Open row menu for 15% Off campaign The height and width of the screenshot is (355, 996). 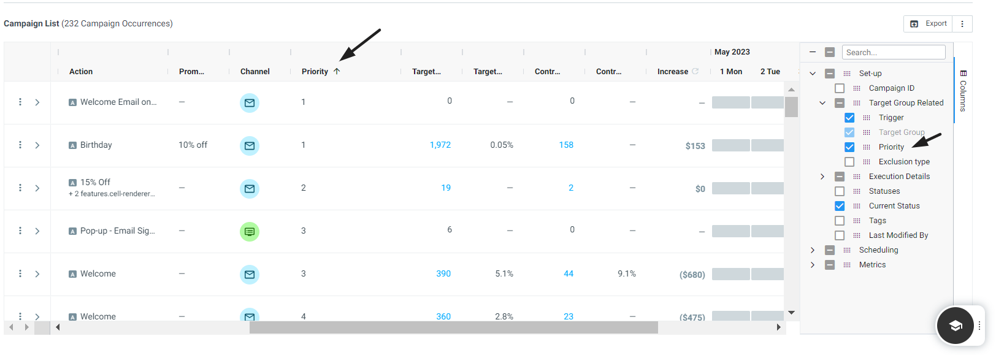tap(20, 188)
